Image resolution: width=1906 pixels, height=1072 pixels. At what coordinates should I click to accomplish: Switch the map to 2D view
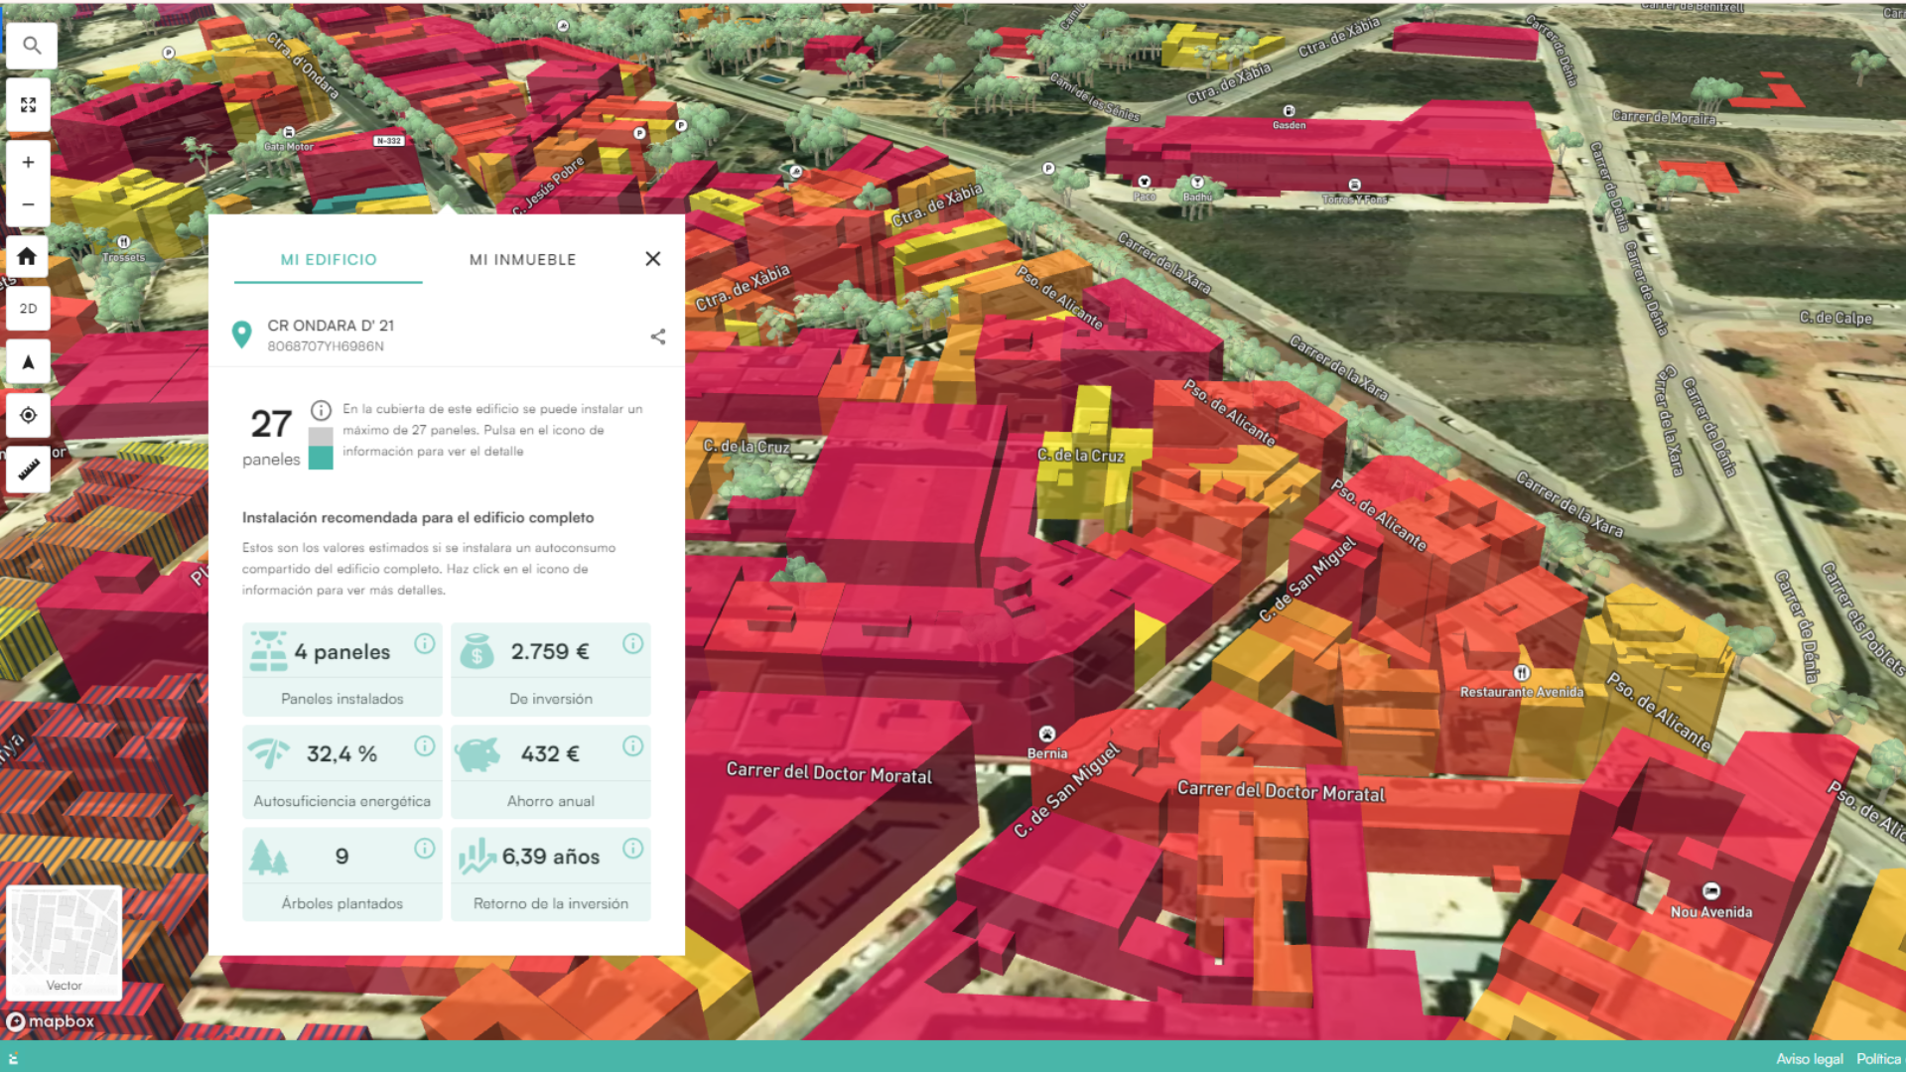point(27,309)
